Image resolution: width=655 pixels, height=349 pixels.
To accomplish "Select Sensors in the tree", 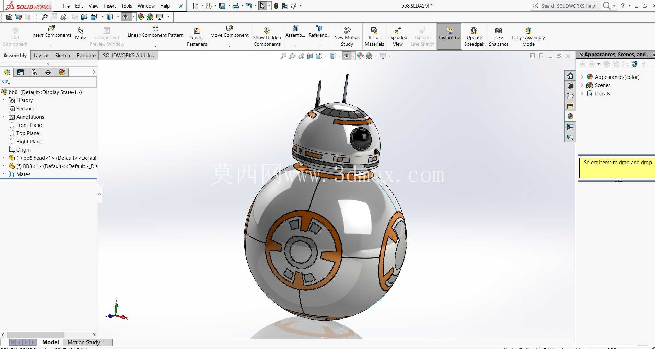I will tap(25, 108).
